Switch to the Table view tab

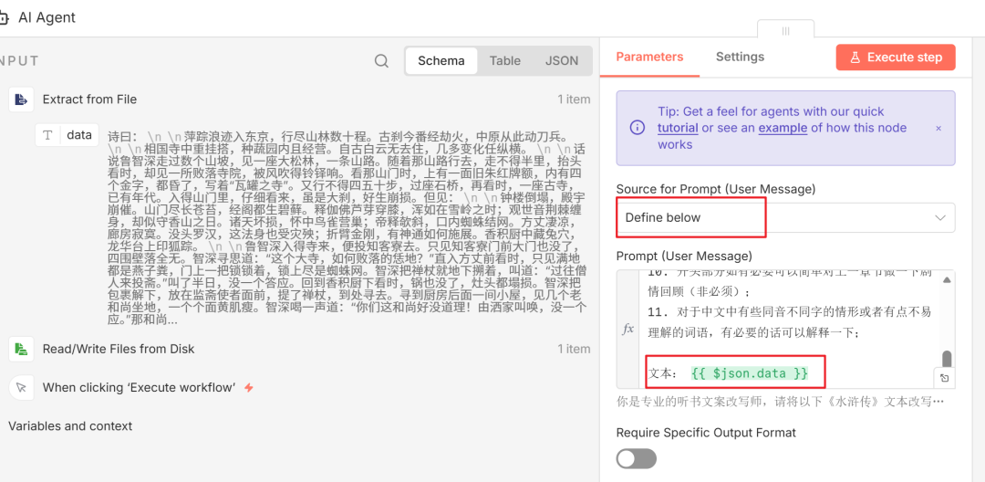coord(504,61)
